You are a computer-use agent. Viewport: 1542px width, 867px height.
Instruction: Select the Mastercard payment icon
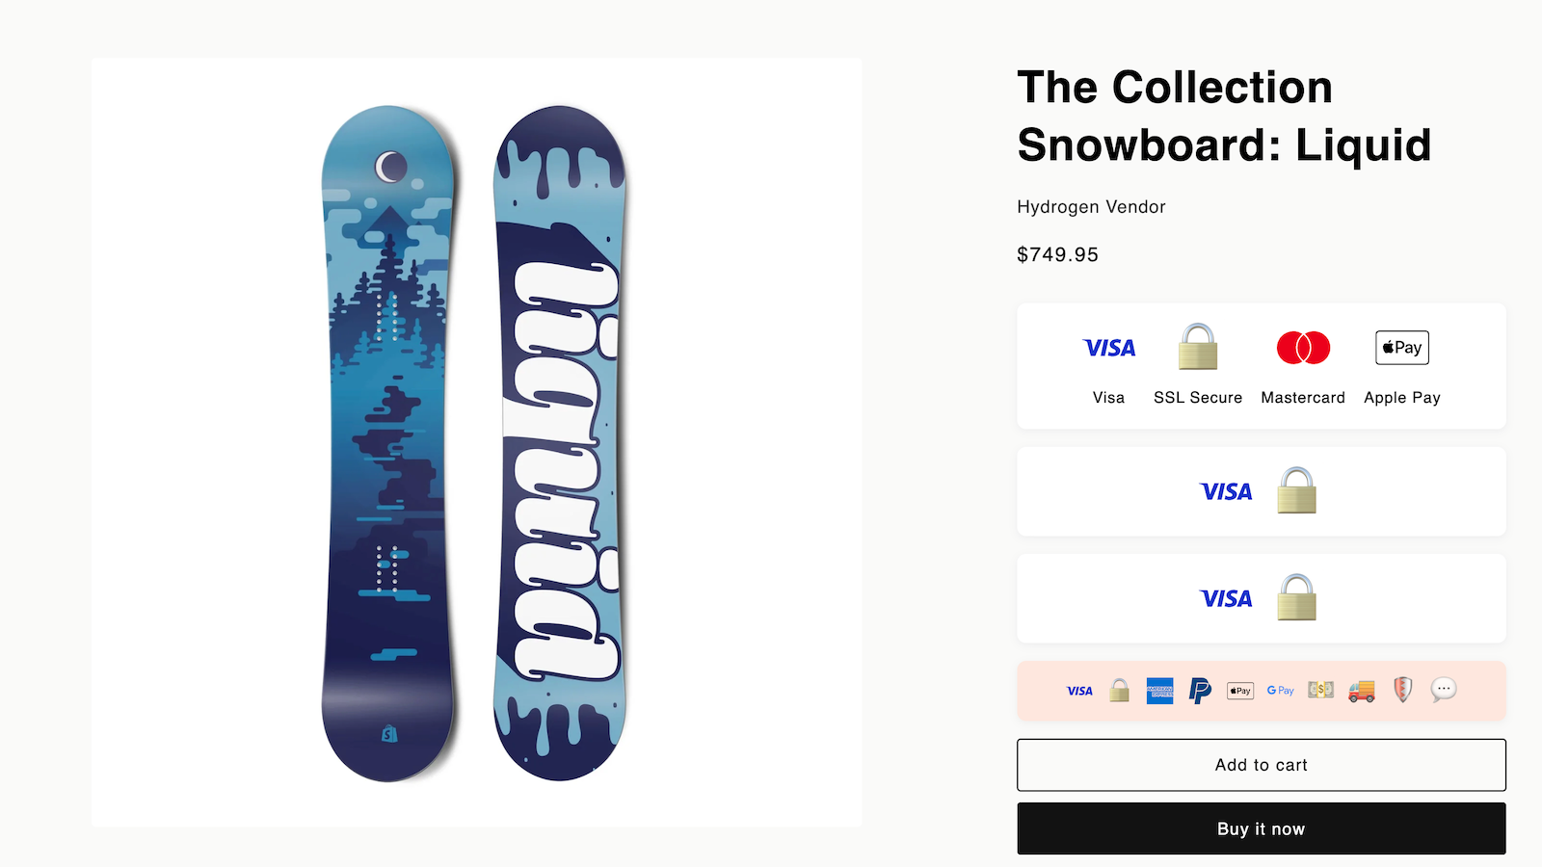1303,348
